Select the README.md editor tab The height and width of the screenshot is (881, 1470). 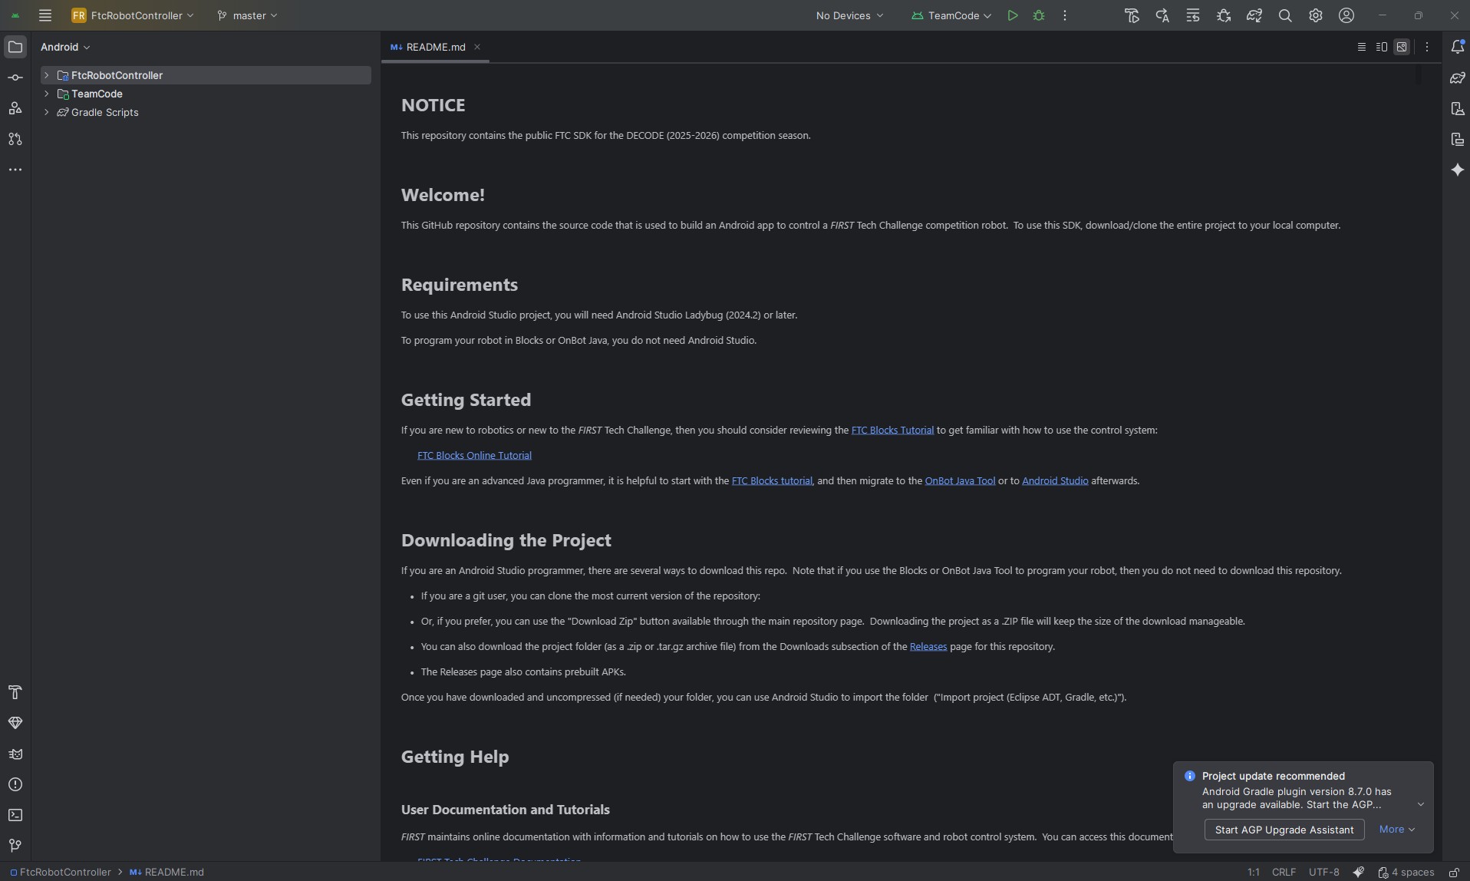coord(435,47)
